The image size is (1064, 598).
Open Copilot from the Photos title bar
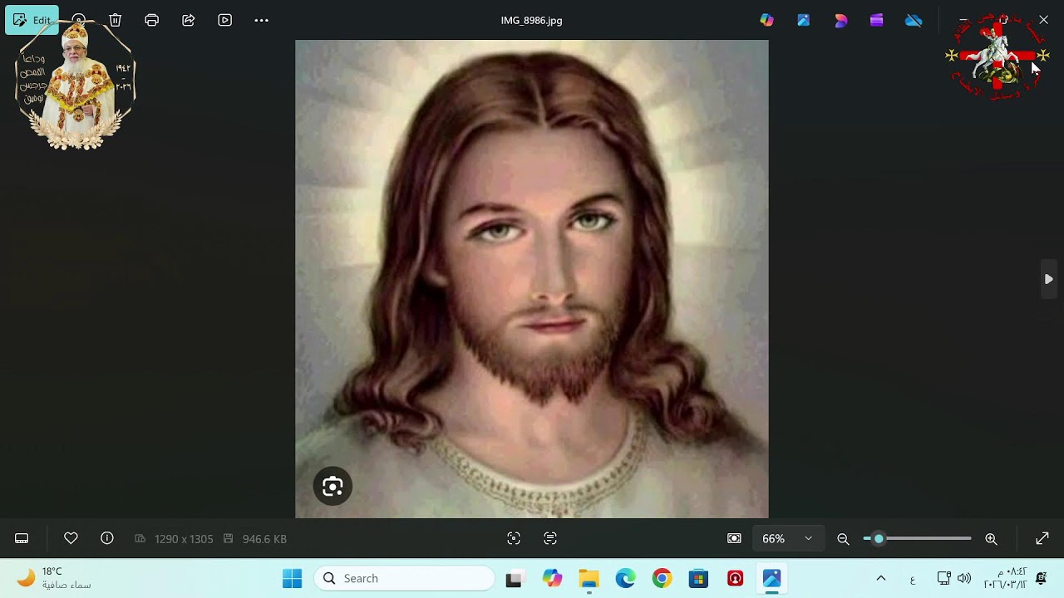pos(767,20)
